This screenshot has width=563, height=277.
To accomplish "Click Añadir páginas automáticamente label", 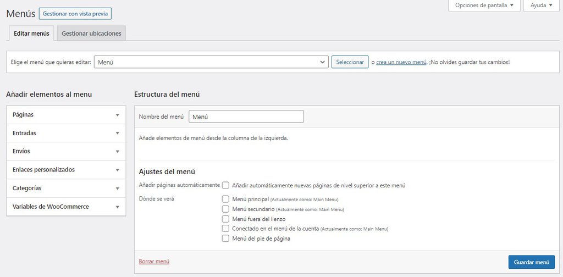I will pos(179,185).
